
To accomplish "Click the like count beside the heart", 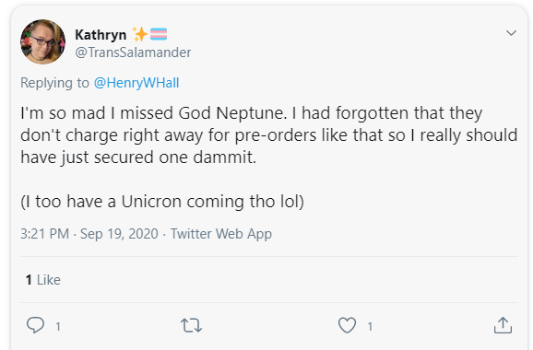I will point(370,327).
